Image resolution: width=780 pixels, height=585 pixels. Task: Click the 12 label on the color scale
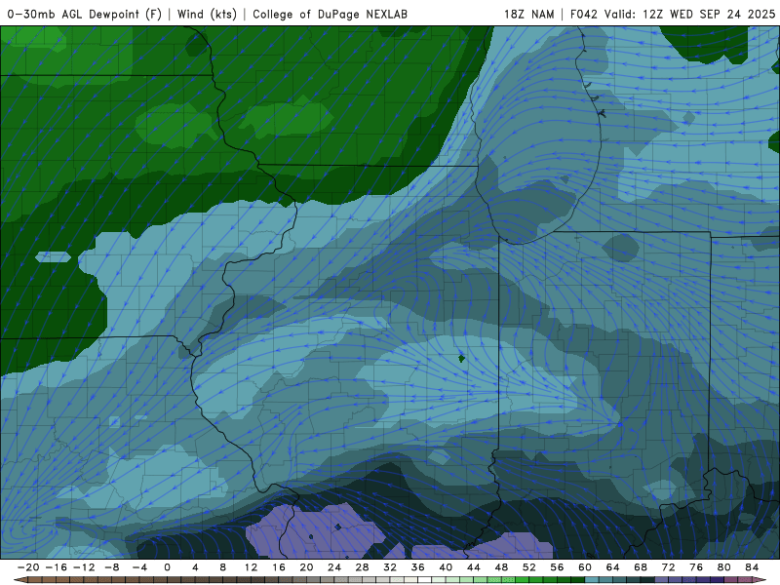(x=251, y=567)
